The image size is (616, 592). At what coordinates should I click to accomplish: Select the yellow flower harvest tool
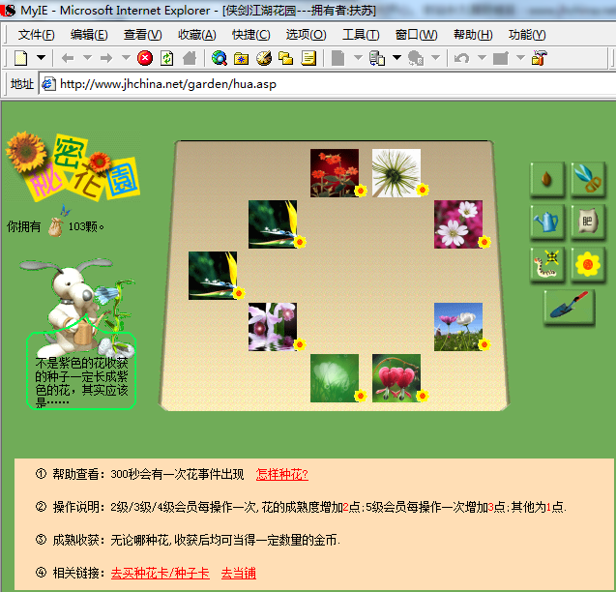pos(588,264)
